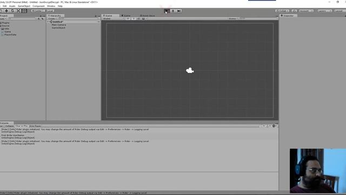
Task: Select the Console tab
Action: tap(6, 123)
